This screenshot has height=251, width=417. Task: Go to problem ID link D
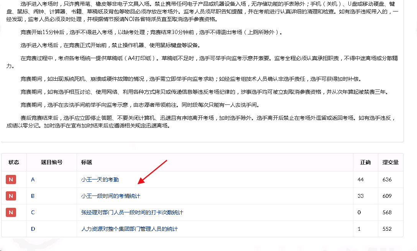(33, 229)
